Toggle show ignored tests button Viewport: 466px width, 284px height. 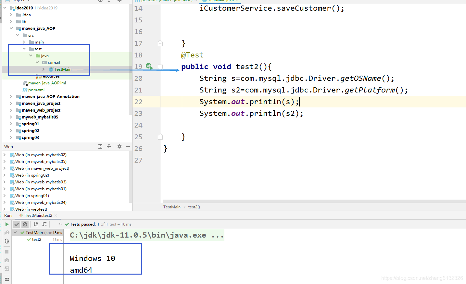[x=25, y=224]
